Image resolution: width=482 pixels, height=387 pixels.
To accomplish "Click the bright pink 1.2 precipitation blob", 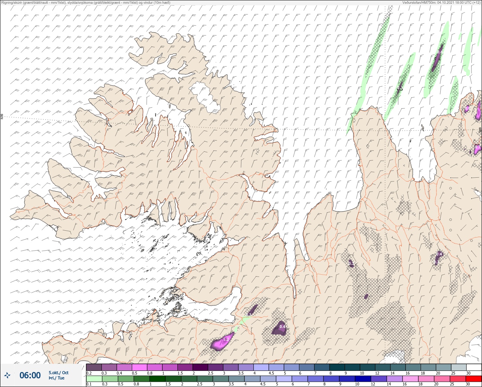I will (x=223, y=341).
